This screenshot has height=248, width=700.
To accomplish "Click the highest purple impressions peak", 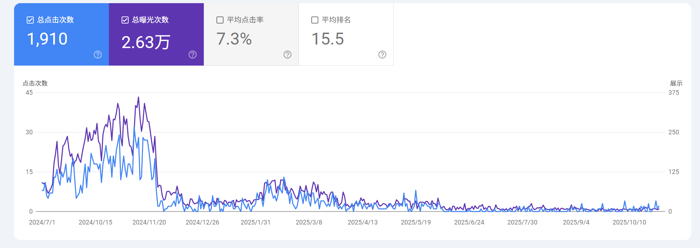I will [138, 98].
